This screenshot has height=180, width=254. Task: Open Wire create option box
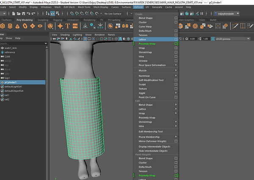tap(176, 56)
